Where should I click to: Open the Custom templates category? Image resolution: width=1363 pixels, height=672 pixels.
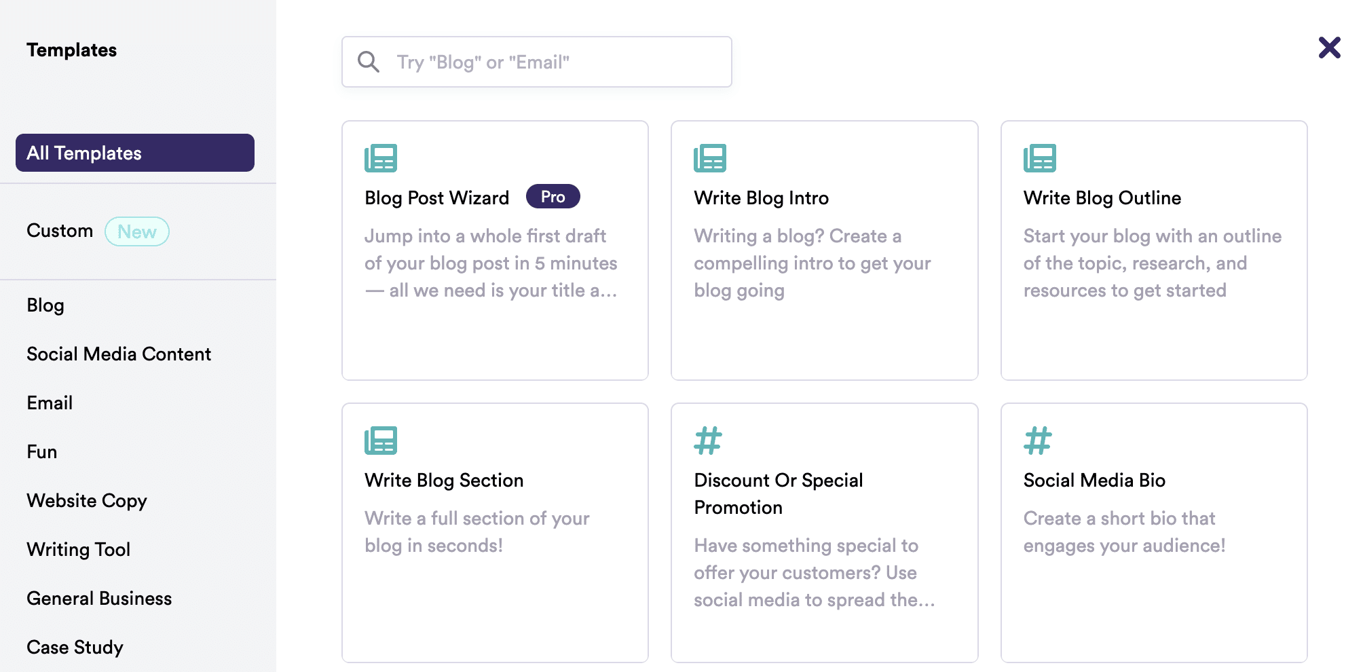(x=60, y=231)
